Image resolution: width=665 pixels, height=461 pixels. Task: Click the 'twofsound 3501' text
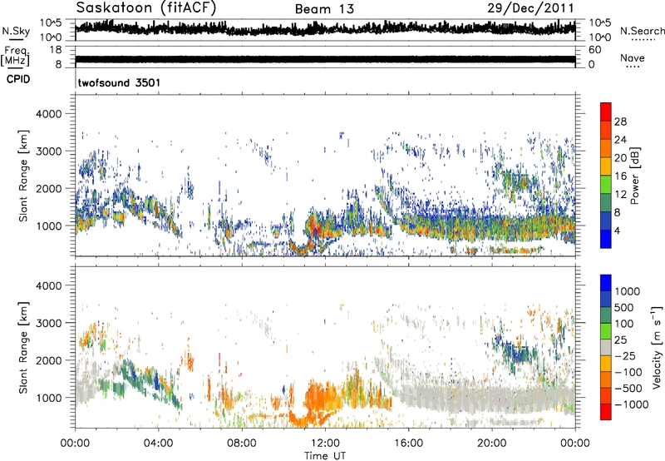tap(119, 82)
